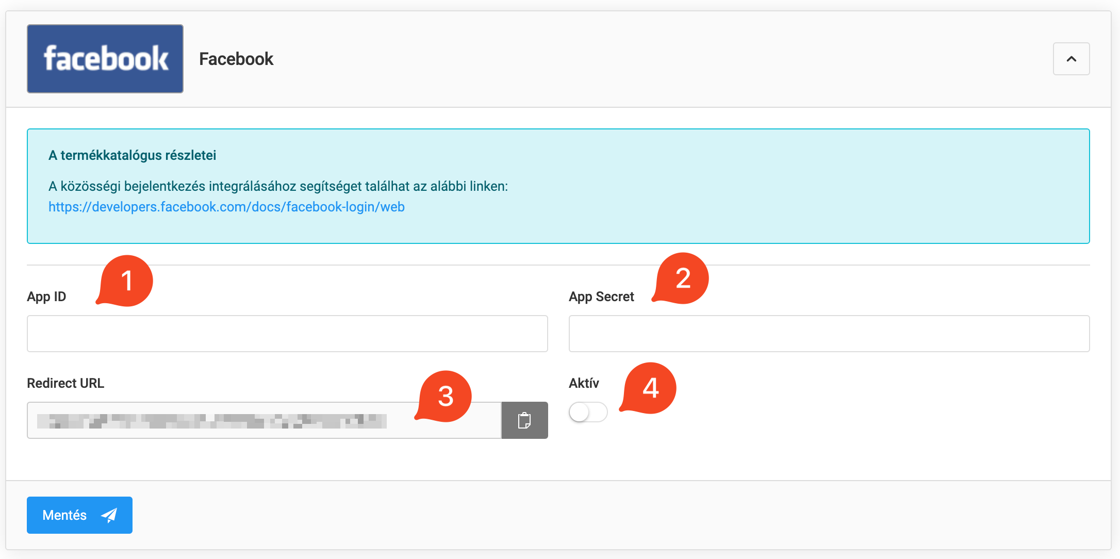Click the red marker number 3

click(446, 396)
